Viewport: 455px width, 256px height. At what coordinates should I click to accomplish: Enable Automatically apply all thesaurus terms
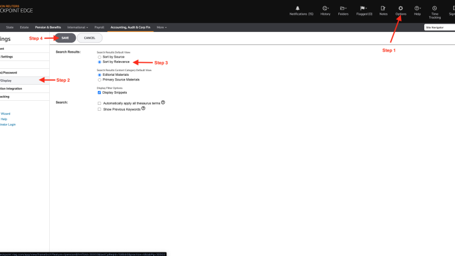pos(100,103)
